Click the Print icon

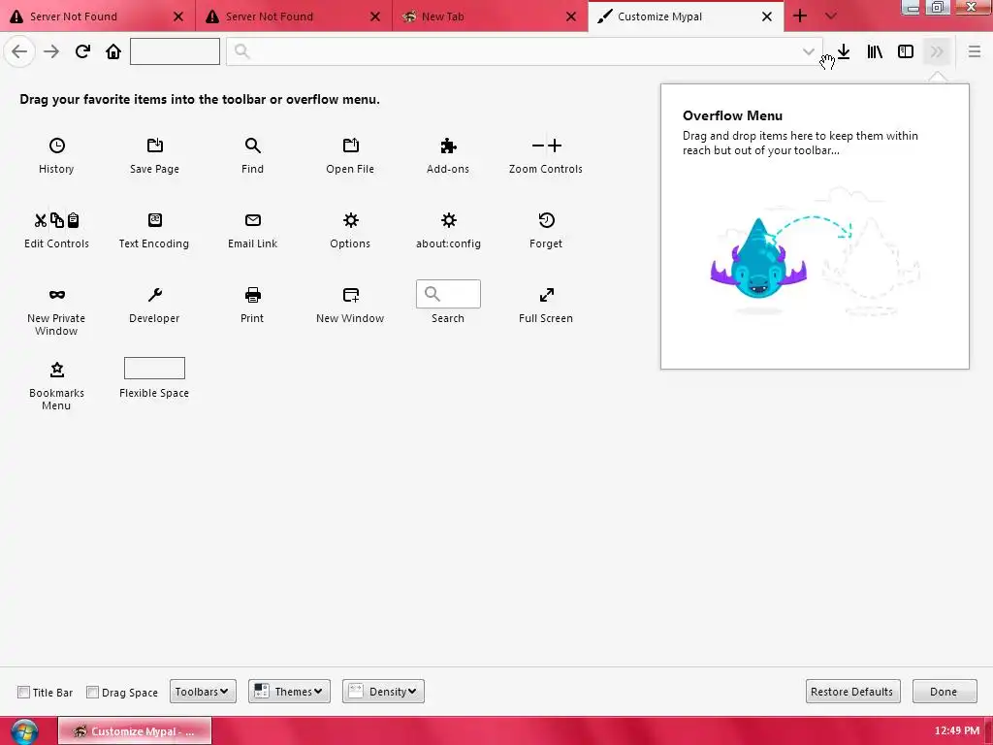253,295
